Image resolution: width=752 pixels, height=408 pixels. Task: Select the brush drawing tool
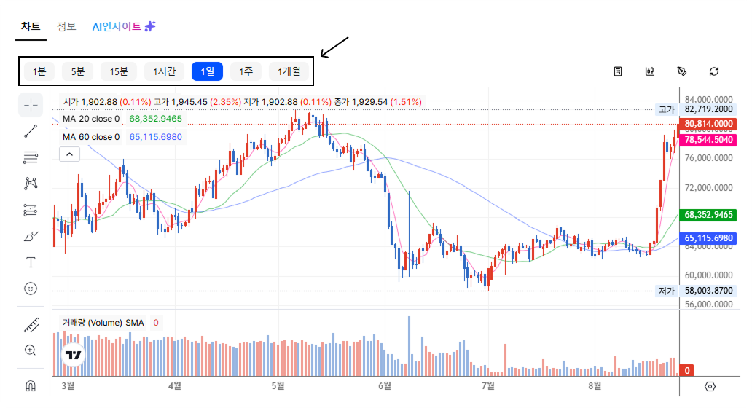tap(31, 236)
